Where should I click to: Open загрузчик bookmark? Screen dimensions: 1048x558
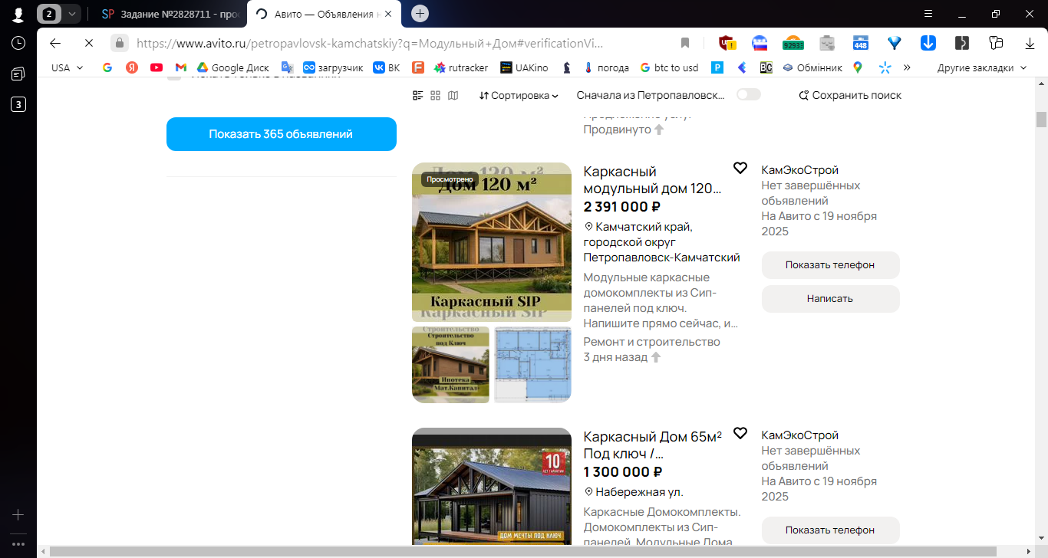pyautogui.click(x=333, y=67)
